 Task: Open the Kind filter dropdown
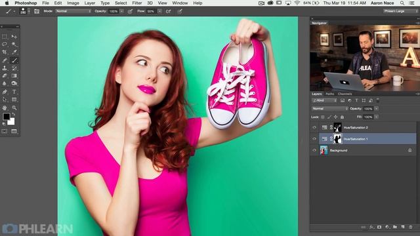tap(324, 100)
